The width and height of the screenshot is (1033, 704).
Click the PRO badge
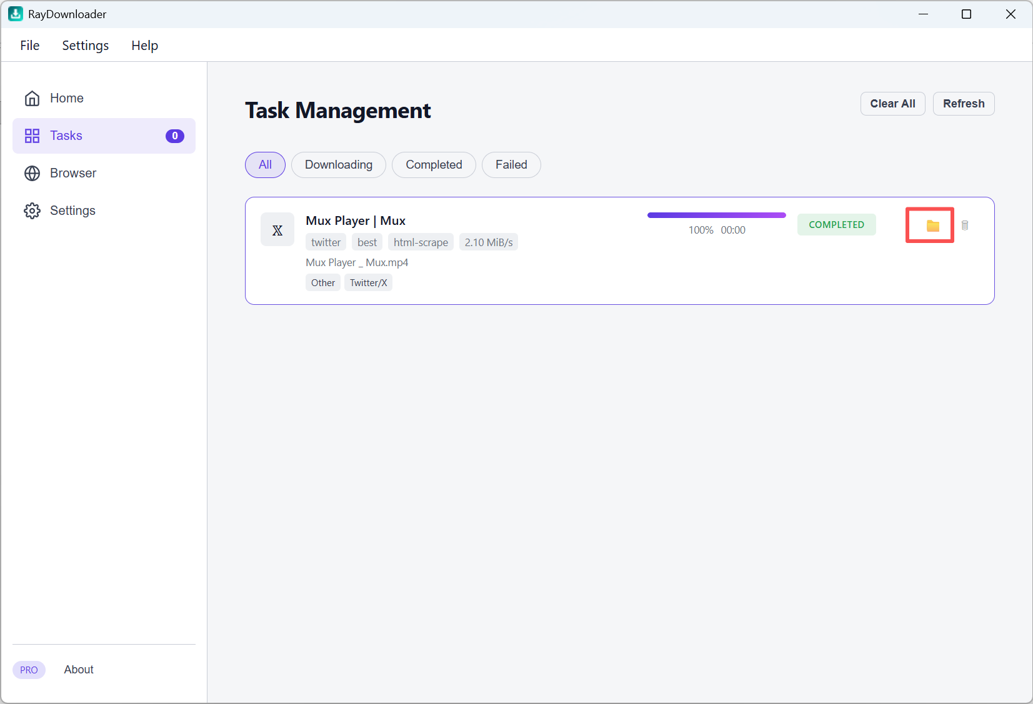[29, 670]
